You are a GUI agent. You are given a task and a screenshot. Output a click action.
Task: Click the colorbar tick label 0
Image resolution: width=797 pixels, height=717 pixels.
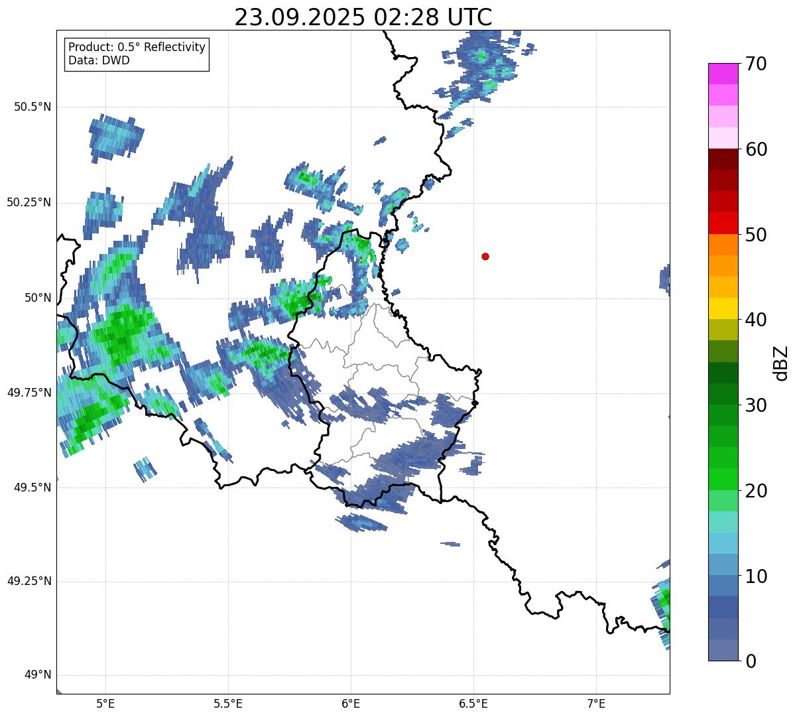click(x=751, y=661)
